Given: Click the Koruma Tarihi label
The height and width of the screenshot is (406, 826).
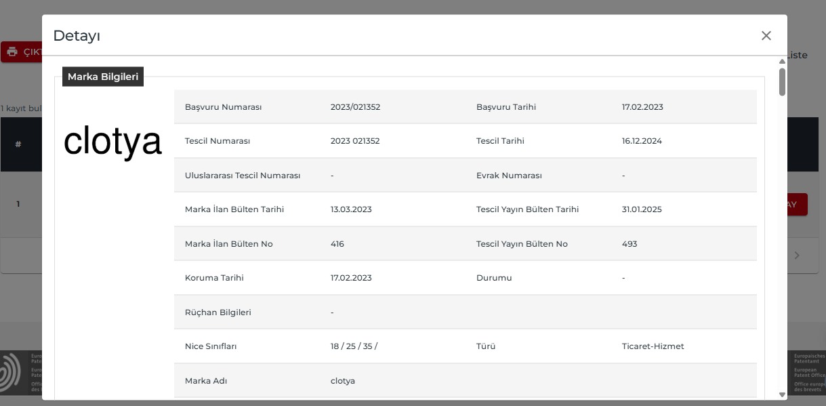Looking at the screenshot, I should 214,278.
